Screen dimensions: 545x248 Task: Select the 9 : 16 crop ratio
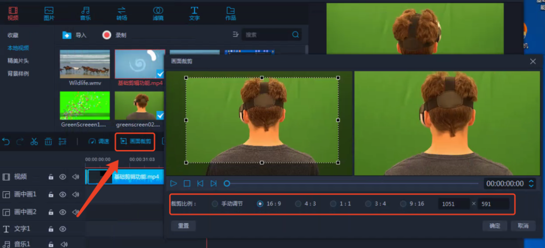[x=412, y=204]
